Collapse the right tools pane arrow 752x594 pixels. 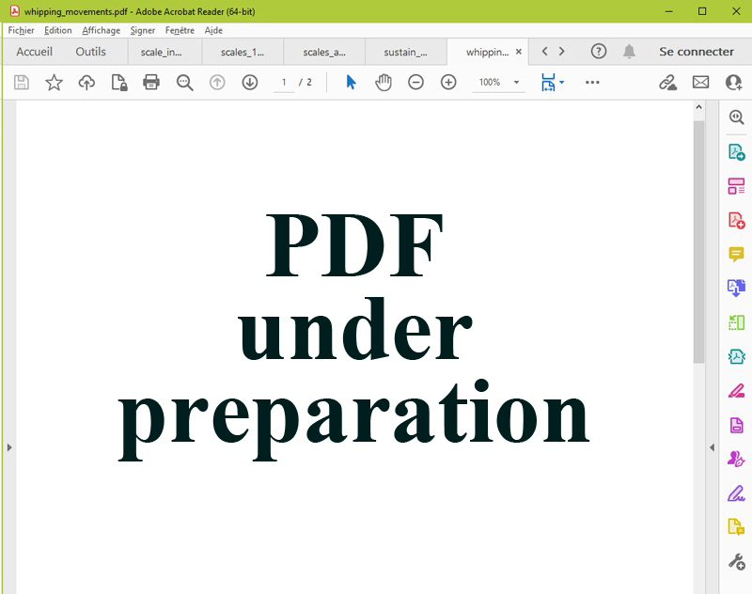coord(711,447)
